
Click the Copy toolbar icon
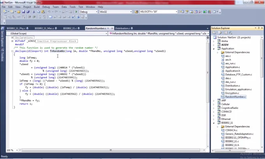pos(38,12)
